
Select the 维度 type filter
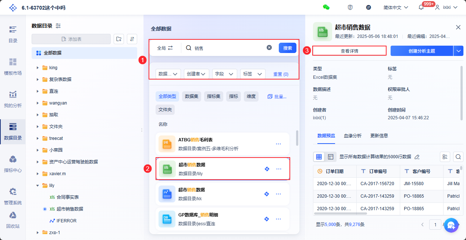[x=251, y=96]
